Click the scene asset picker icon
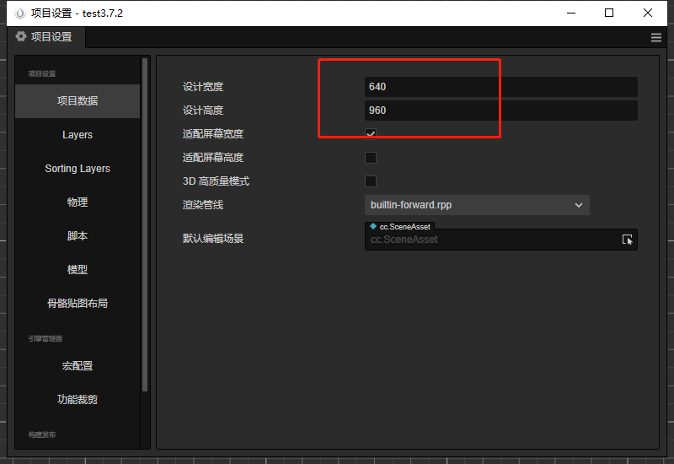This screenshot has height=464, width=674. pos(627,240)
